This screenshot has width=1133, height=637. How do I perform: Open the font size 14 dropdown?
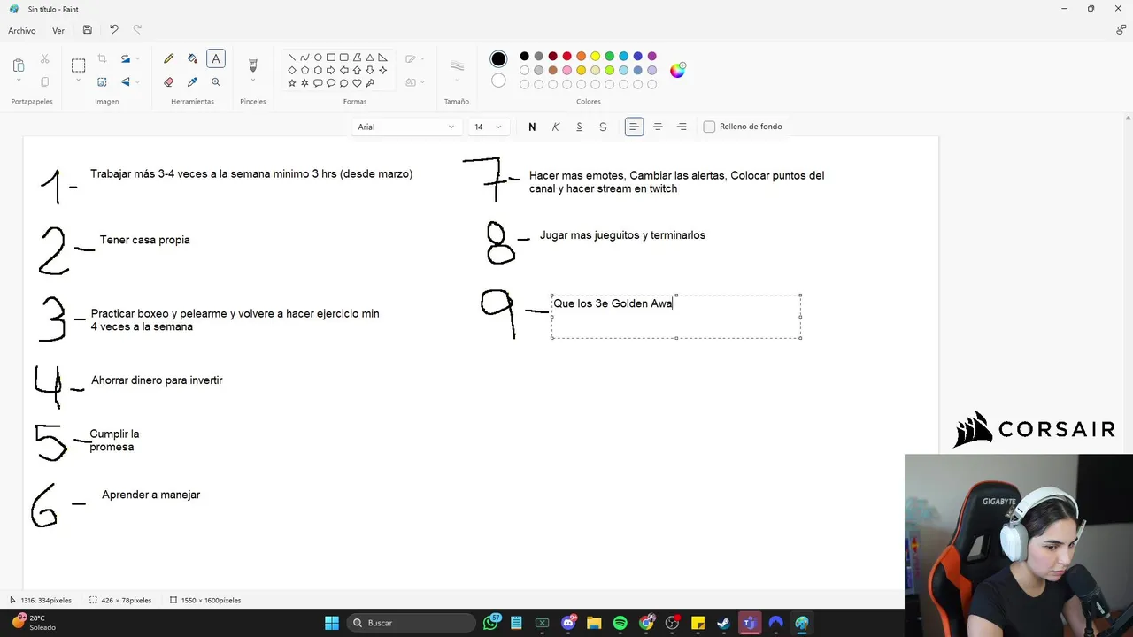pyautogui.click(x=488, y=127)
